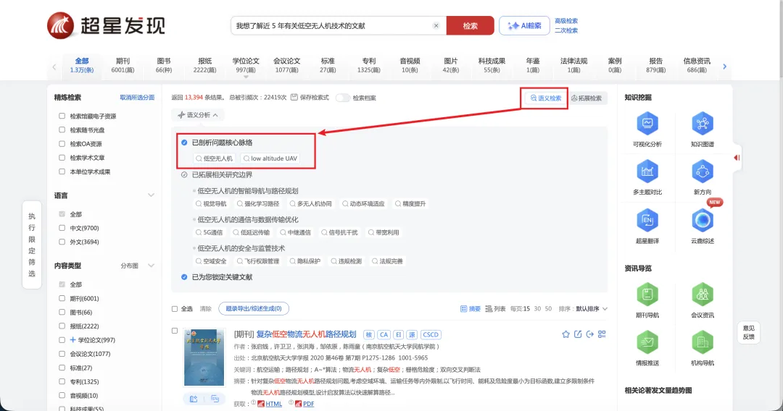The height and width of the screenshot is (411, 783).
Task: Switch to the 学位论文 tab
Action: (x=245, y=65)
